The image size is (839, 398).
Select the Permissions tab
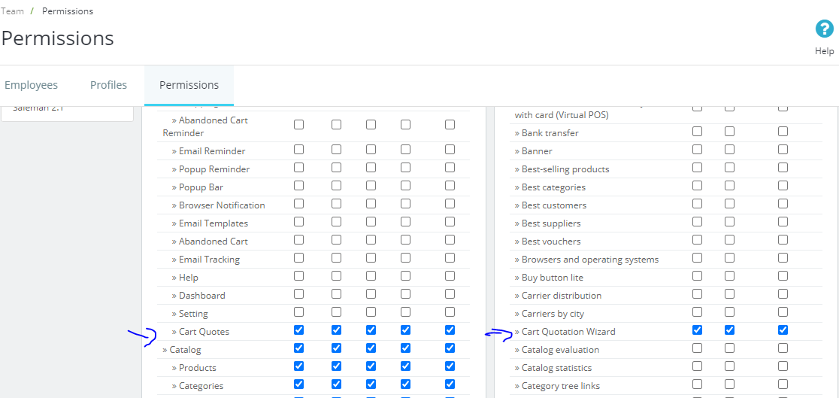189,85
